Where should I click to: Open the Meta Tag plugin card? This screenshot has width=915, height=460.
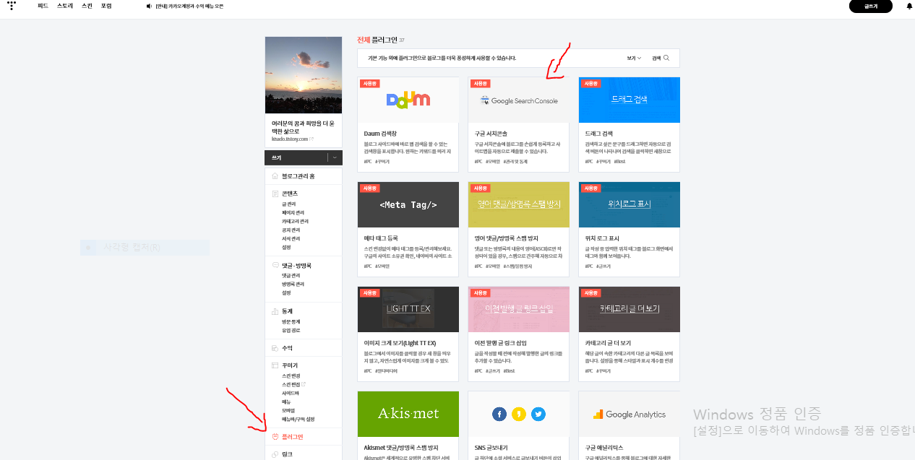(x=408, y=229)
